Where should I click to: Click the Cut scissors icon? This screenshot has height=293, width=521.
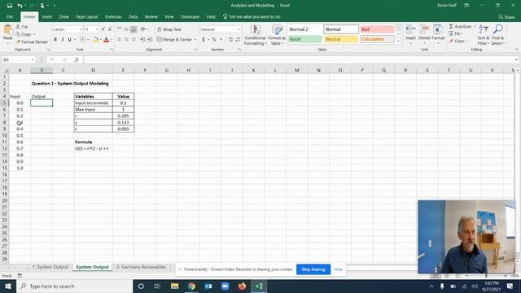(18, 27)
